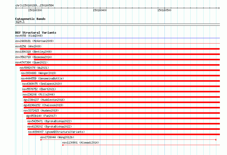The image size is (227, 155).
Task: Click the chr3:150160269..150160584 region label
Action: 34,5
